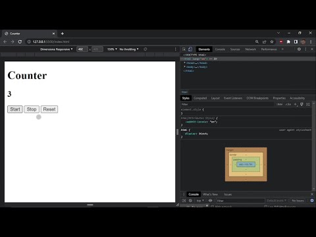Select the html lang element row
The image size is (316, 237).
tap(248, 59)
